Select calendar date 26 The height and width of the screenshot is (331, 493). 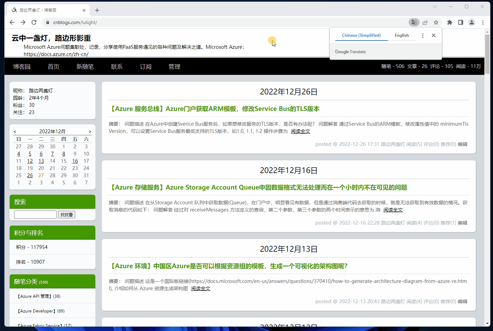pos(30,175)
